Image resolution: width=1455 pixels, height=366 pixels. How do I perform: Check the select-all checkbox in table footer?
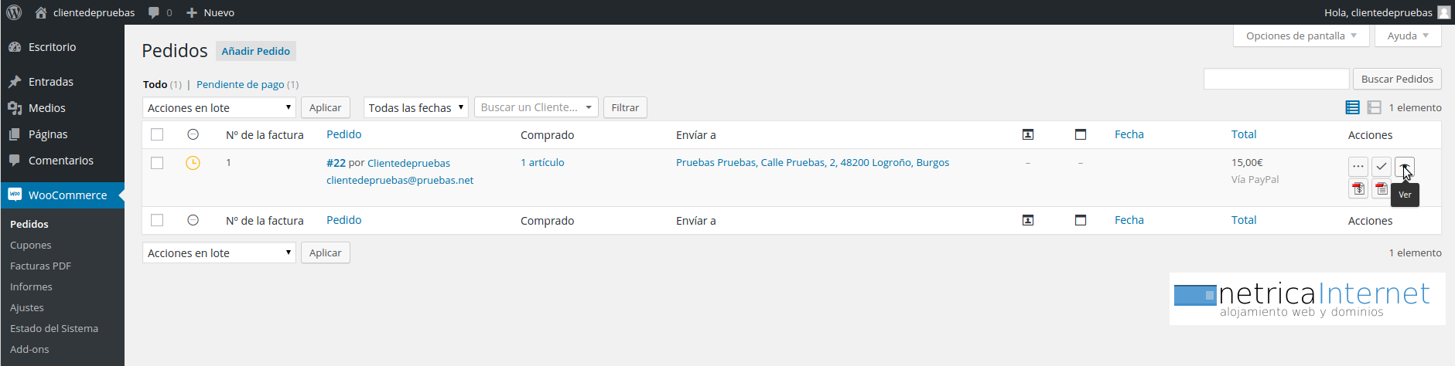click(x=157, y=220)
